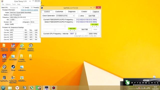Image resolution: width=160 pixels, height=90 pixels.
Task: Click the upper FSB slider thumb
Action: (65, 26)
